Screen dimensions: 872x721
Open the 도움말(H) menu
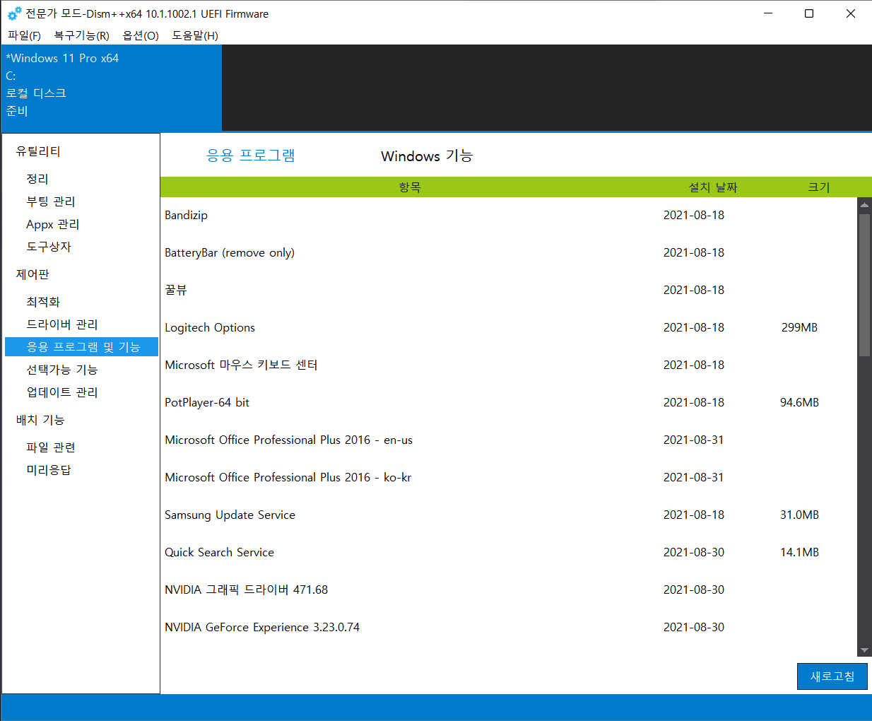point(195,35)
